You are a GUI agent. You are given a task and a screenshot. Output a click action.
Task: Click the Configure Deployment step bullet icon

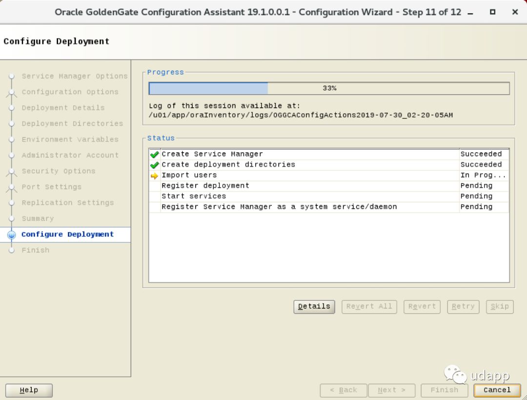[12, 235]
